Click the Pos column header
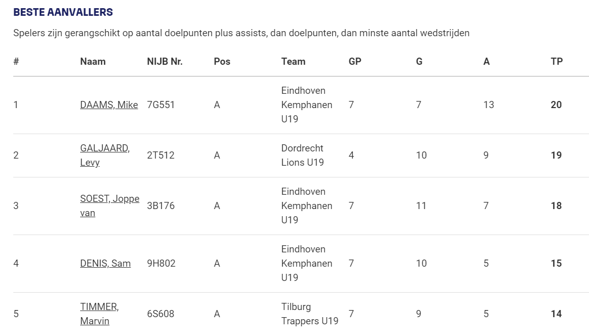 click(x=222, y=62)
